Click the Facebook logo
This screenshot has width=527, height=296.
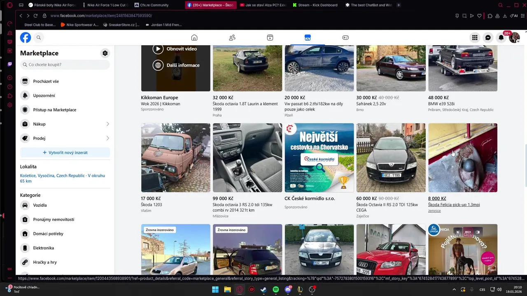pos(26,37)
